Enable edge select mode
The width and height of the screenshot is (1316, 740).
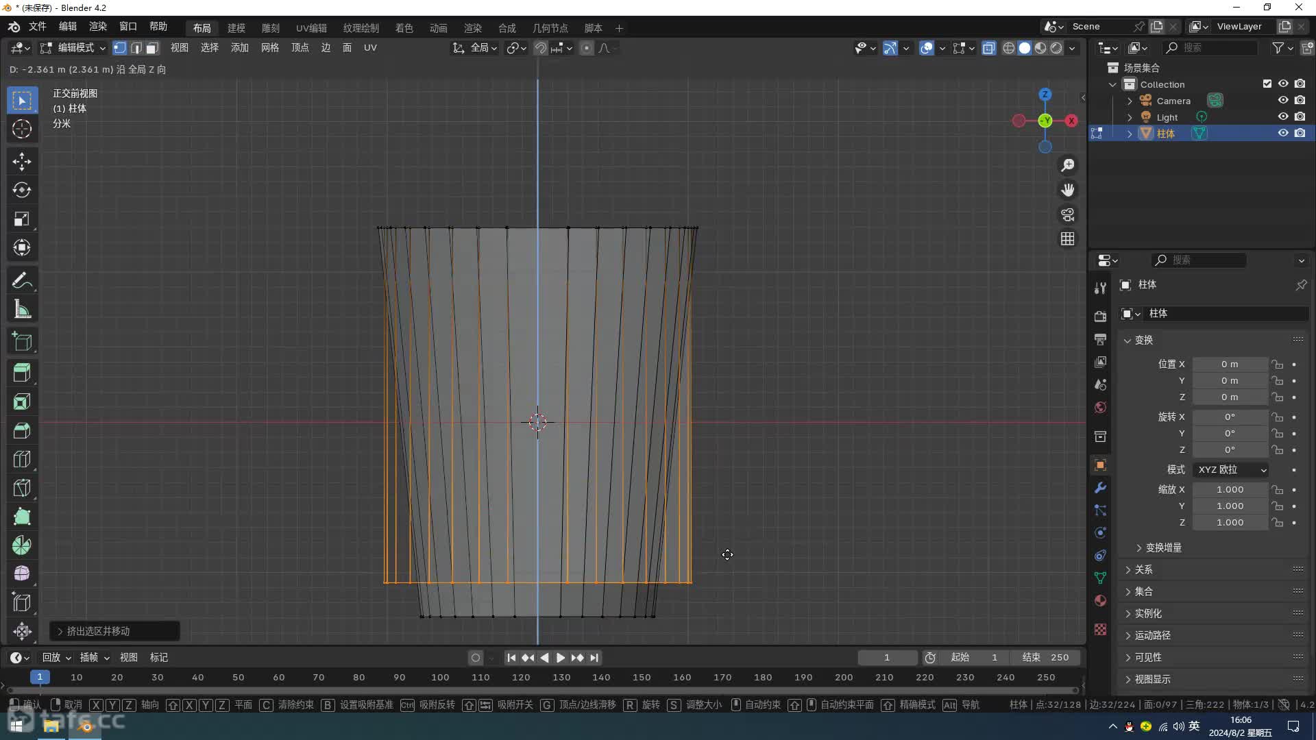coord(136,48)
